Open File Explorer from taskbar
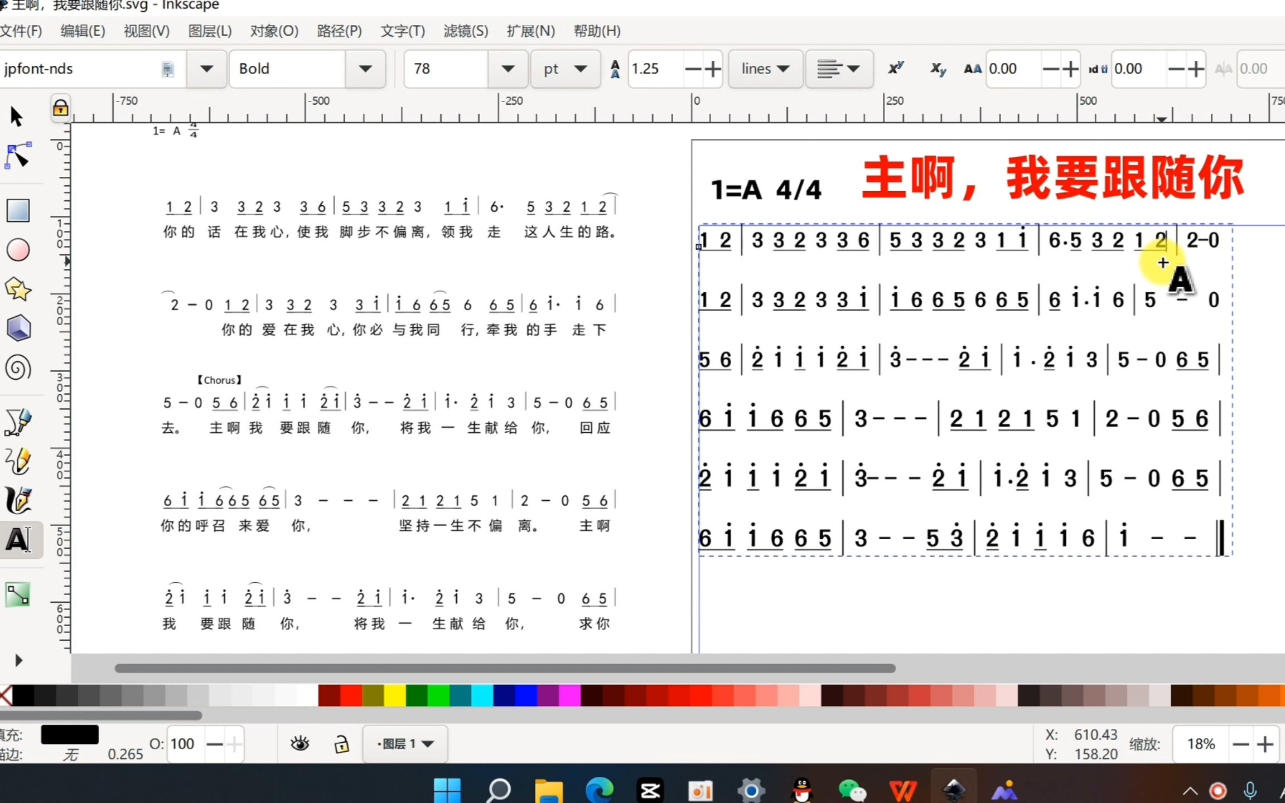The image size is (1285, 803). pos(549,790)
